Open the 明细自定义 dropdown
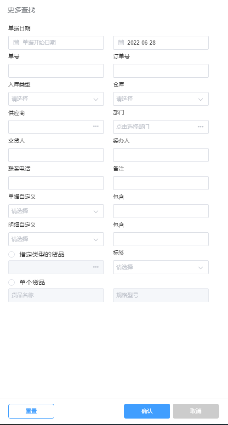Viewport: 228px width, 425px height. pos(56,239)
